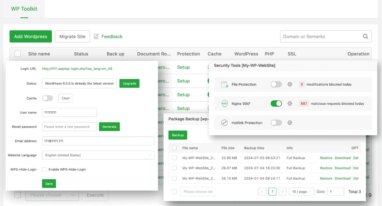Enable File Protection toggle
The width and height of the screenshot is (382, 206).
pos(276,84)
